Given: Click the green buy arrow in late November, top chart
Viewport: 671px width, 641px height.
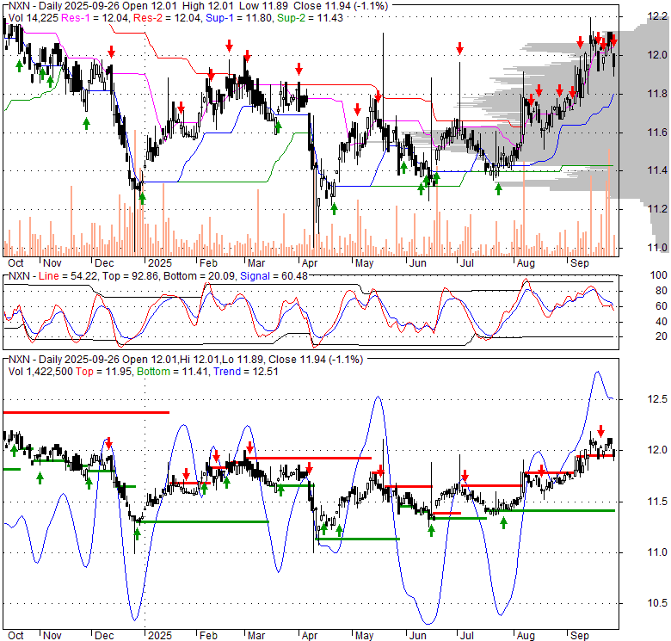Looking at the screenshot, I should tap(86, 124).
